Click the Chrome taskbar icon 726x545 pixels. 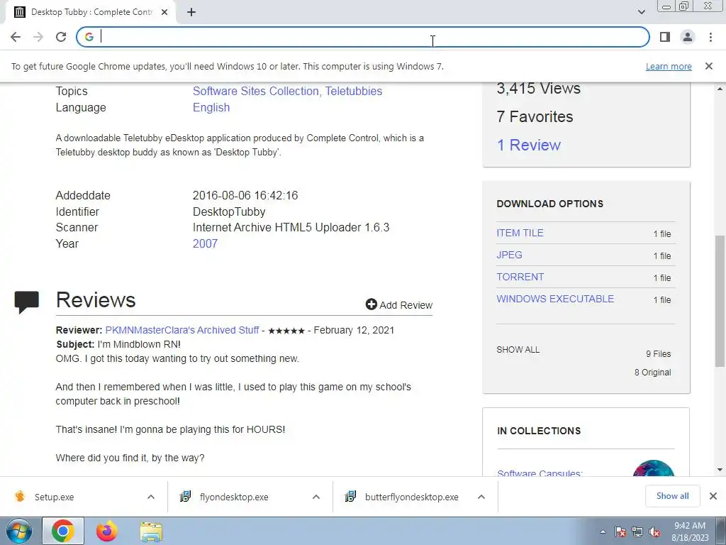63,531
